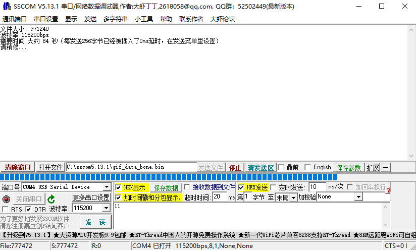Open the 帮助 menu
Screen dimensions: 416x250
(166, 19)
